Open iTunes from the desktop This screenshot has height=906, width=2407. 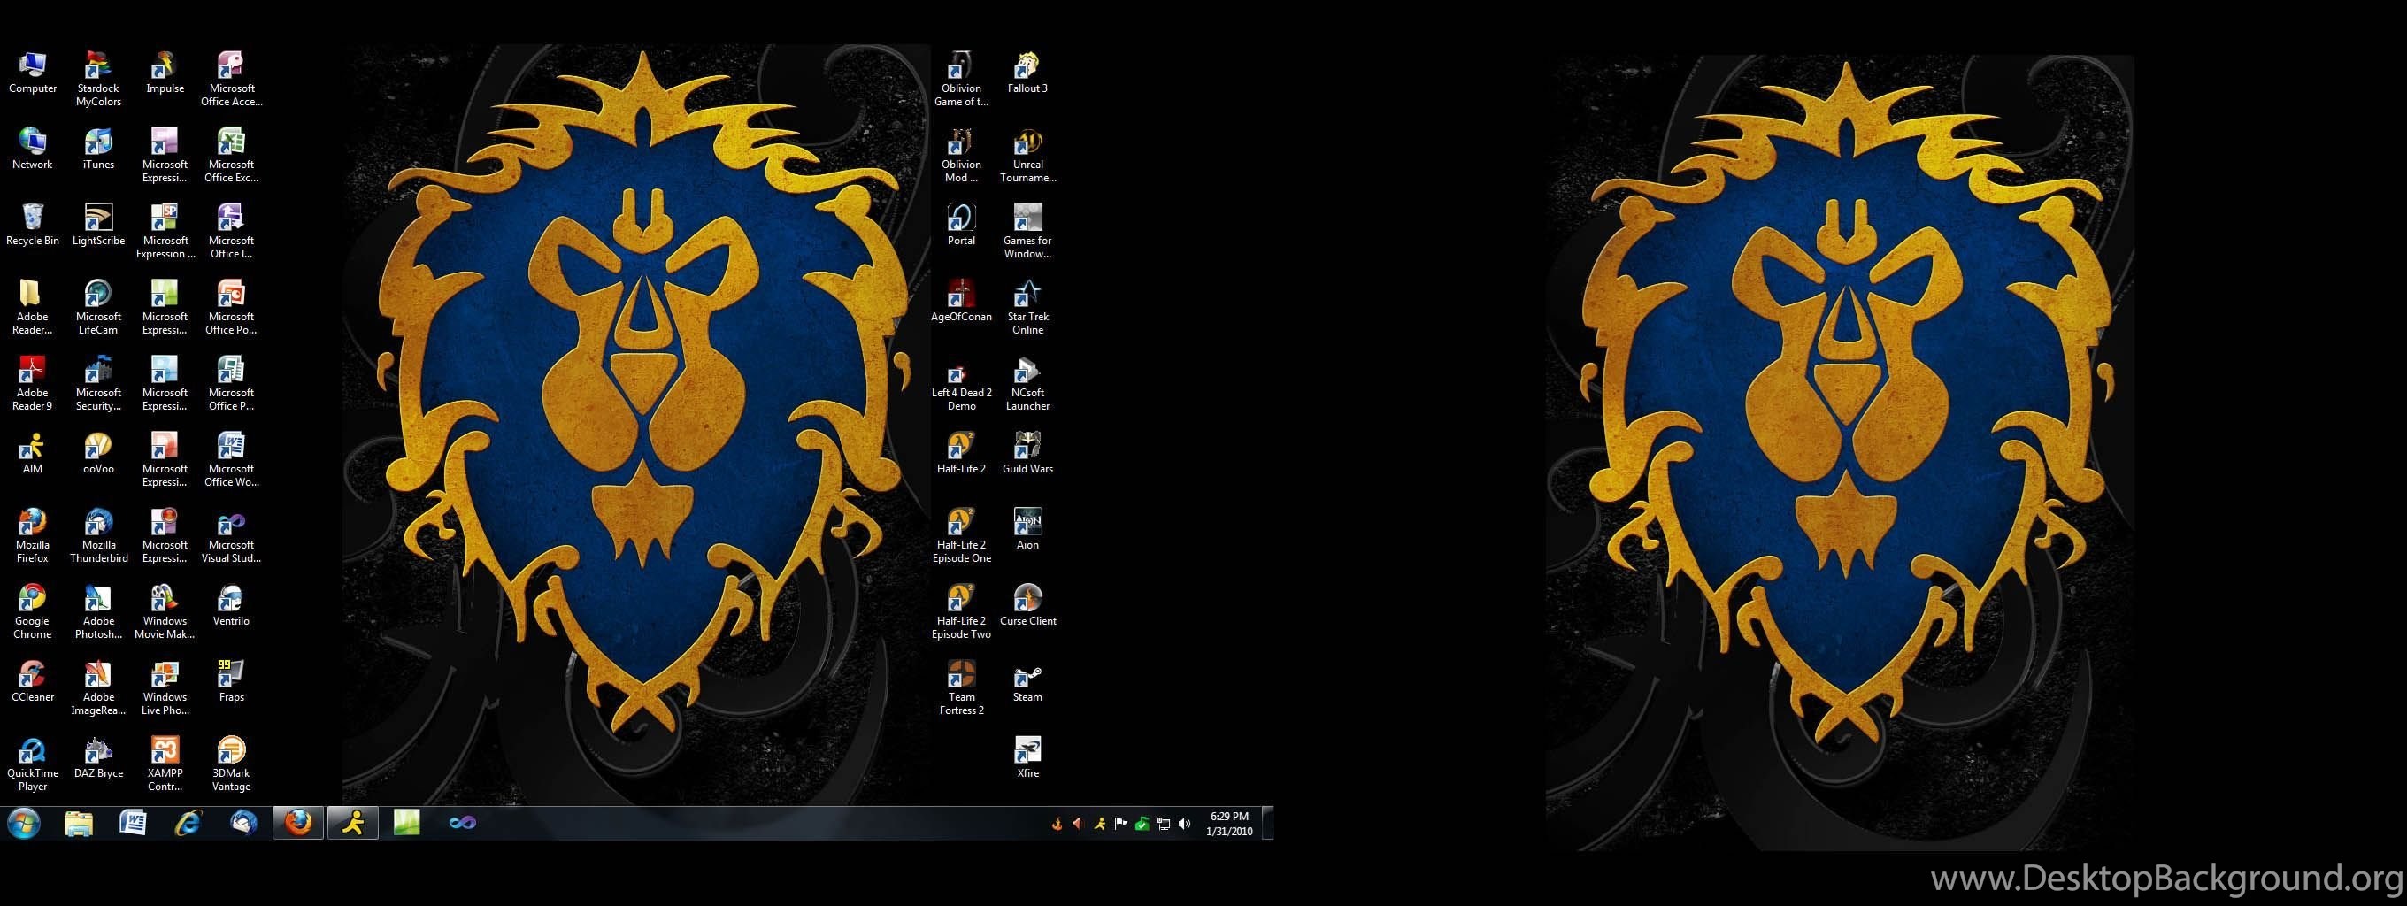[x=98, y=149]
